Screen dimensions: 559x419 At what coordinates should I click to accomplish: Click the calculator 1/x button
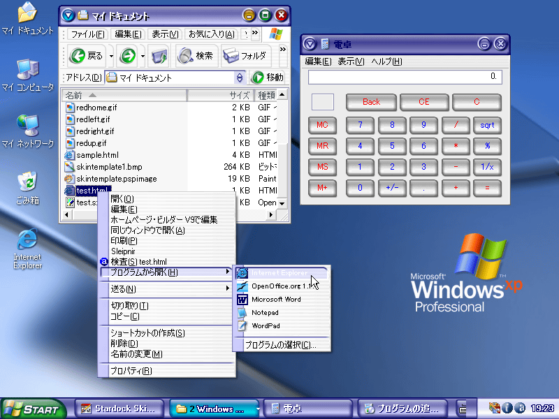[487, 167]
